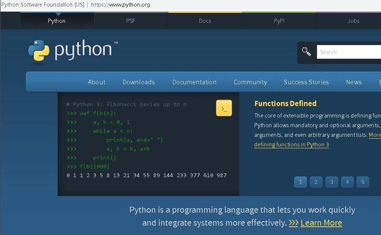Click the Python Software Foundation [US] certificate label

[x=43, y=5]
